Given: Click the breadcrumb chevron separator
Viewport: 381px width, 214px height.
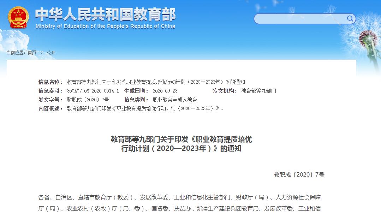Looking at the screenshot, I should point(41,53).
